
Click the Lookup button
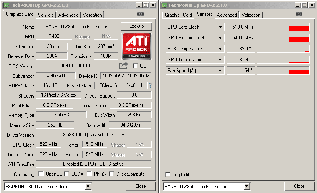coord(136,26)
